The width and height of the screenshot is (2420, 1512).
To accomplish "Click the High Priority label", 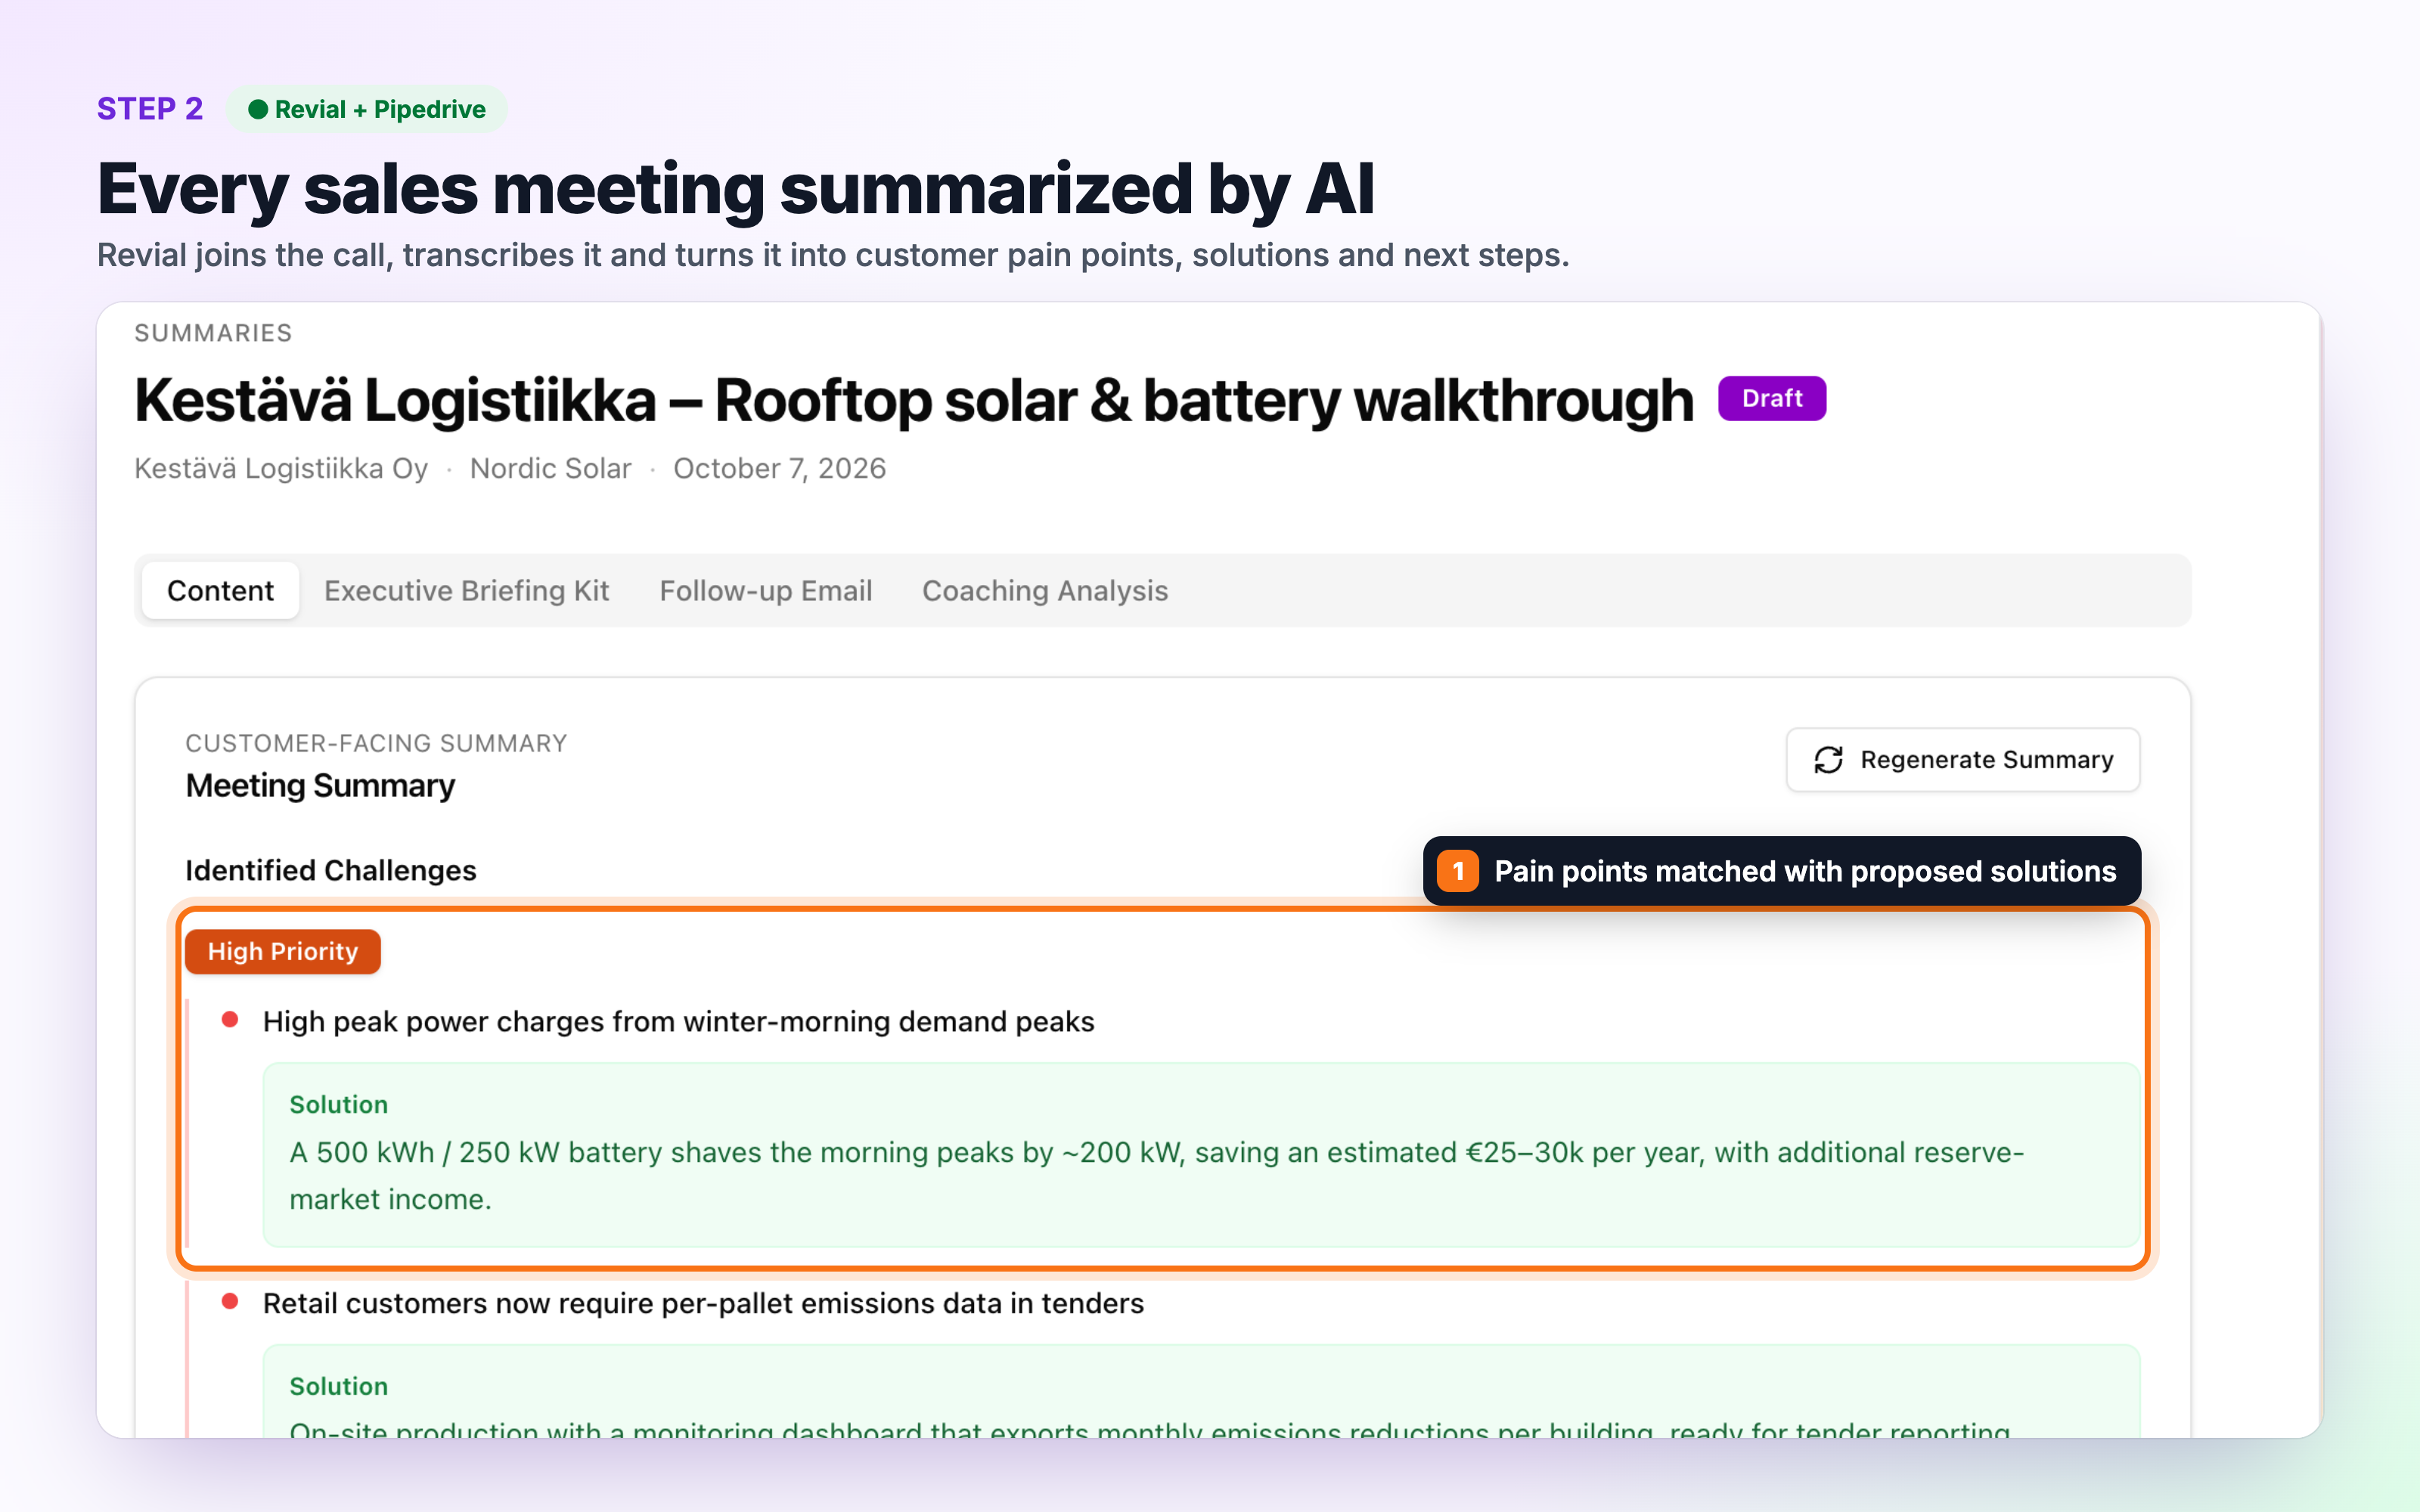I will 283,951.
